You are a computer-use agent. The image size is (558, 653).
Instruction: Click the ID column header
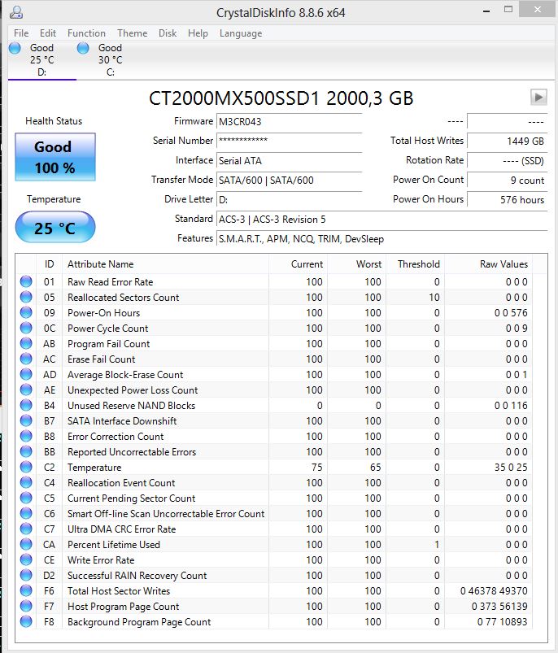point(49,264)
